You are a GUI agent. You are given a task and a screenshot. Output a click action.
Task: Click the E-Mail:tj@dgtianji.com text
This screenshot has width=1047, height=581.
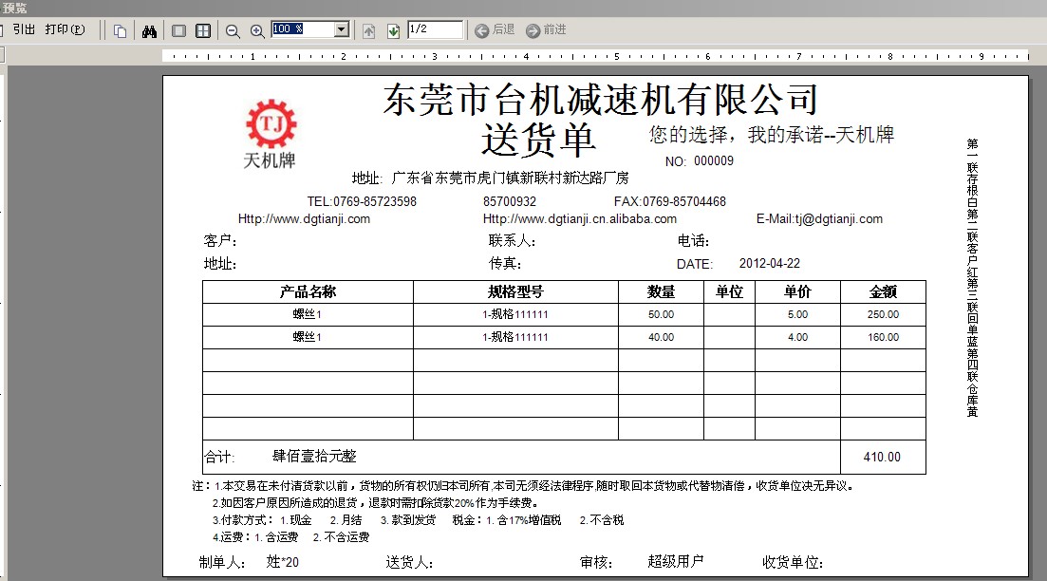tap(819, 219)
